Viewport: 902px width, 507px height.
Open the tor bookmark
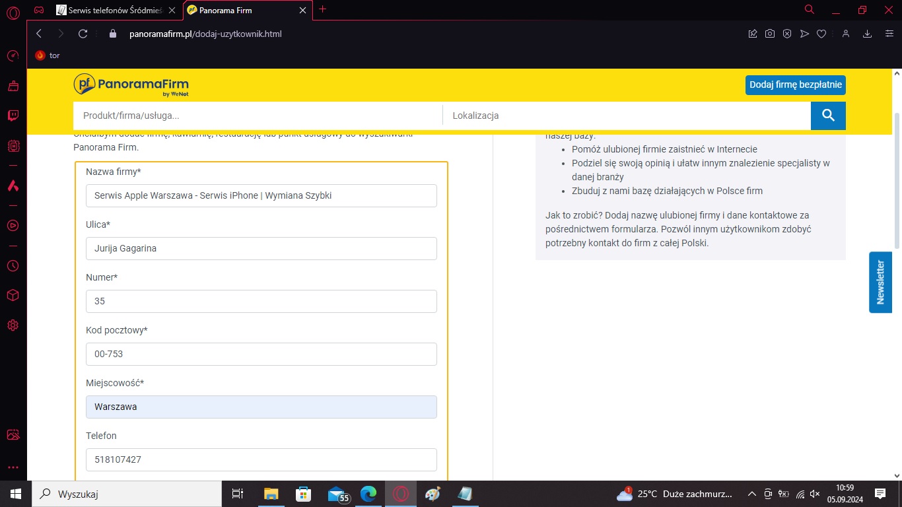(48, 55)
